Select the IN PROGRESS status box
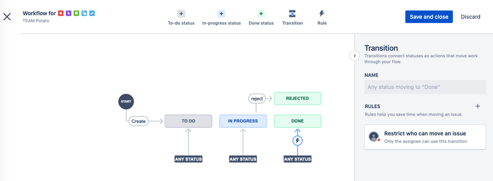 click(x=243, y=121)
